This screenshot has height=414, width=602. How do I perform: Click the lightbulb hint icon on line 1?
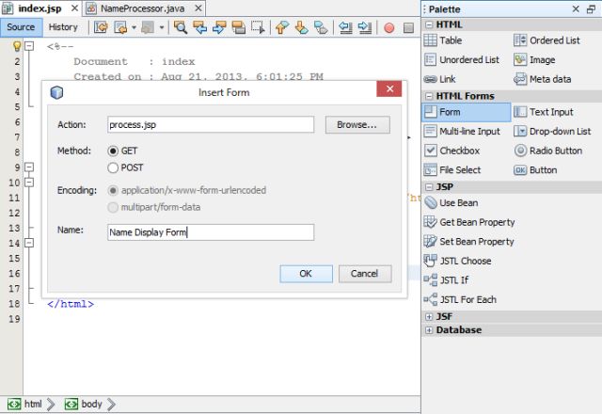[x=17, y=46]
